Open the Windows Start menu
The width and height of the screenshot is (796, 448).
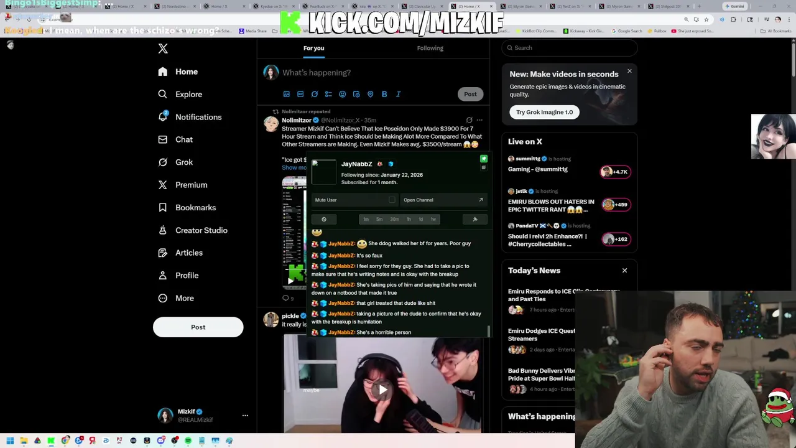10,441
